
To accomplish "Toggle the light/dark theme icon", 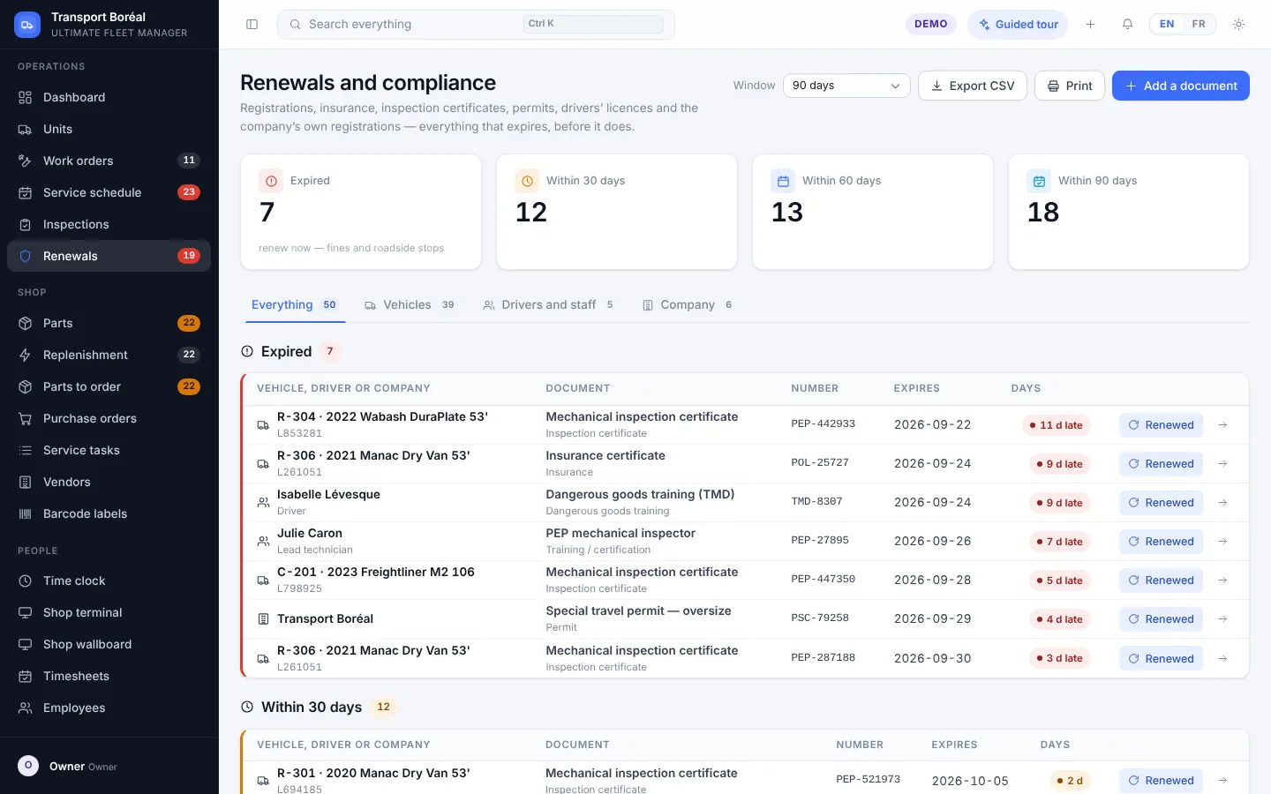I will (x=1238, y=25).
